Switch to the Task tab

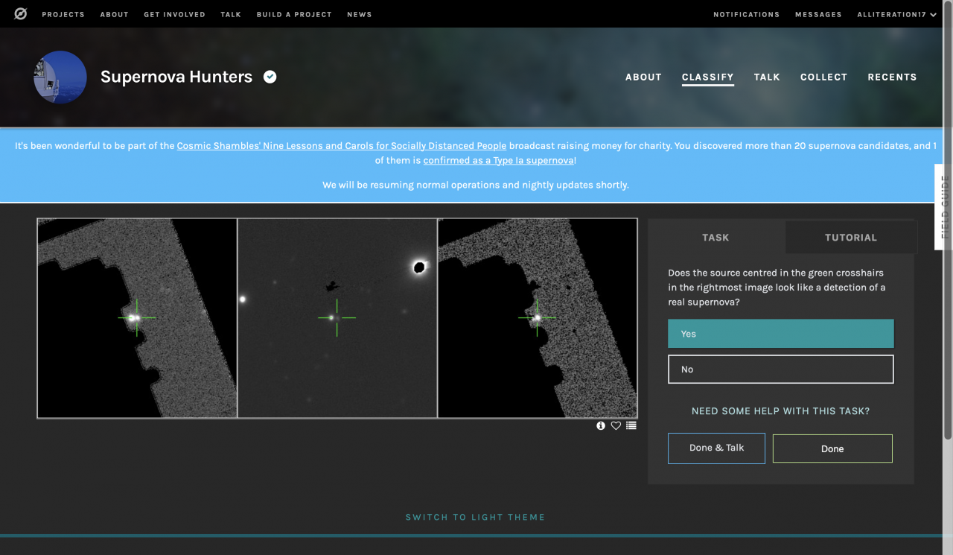[715, 237]
